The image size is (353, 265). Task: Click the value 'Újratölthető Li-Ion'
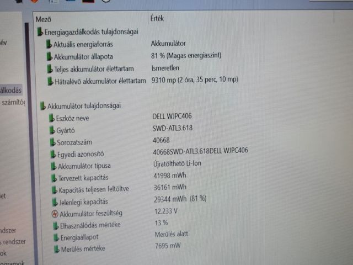pos(177,163)
